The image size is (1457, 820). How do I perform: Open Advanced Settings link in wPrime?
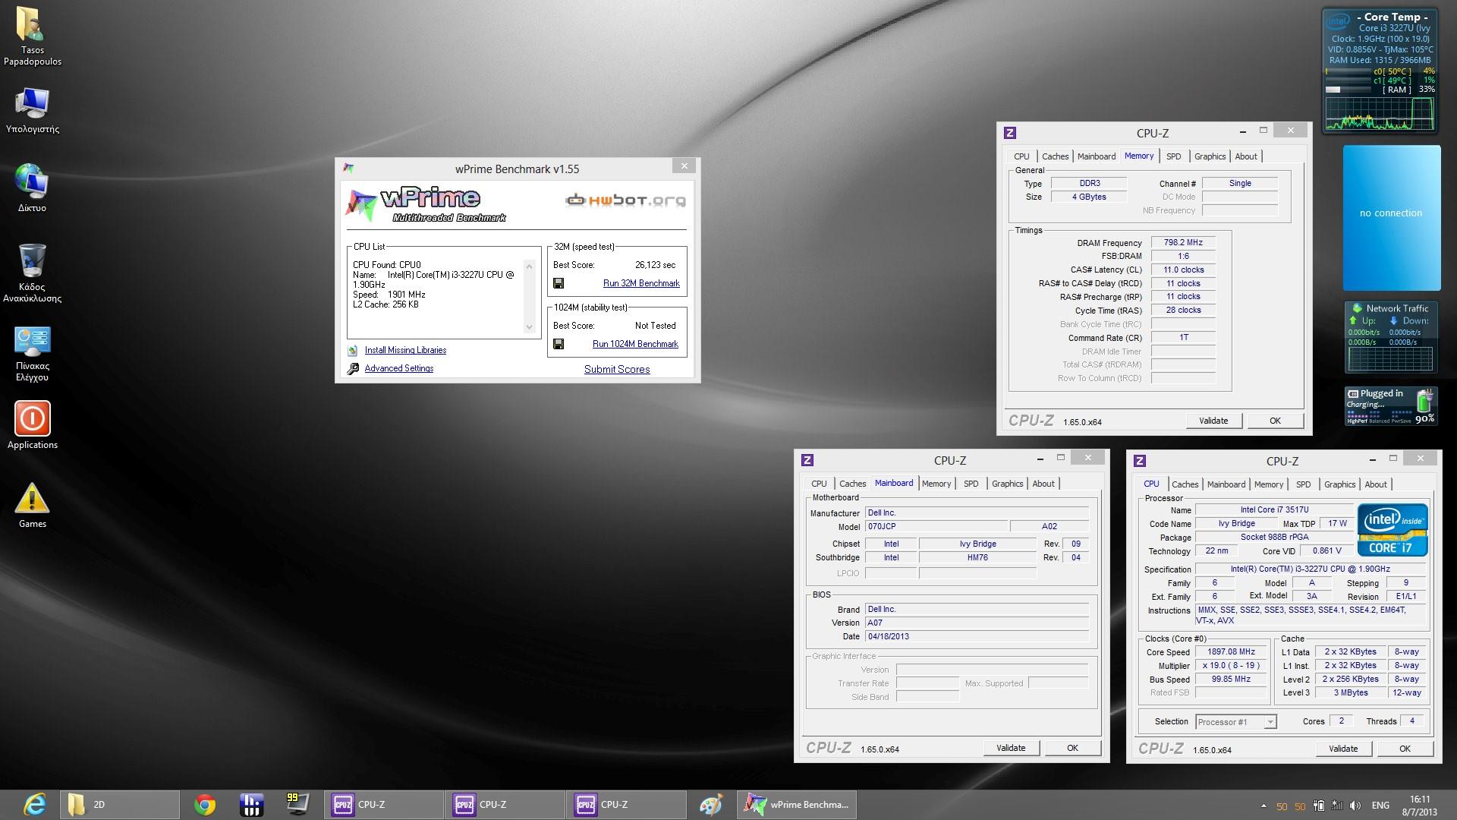click(x=399, y=368)
